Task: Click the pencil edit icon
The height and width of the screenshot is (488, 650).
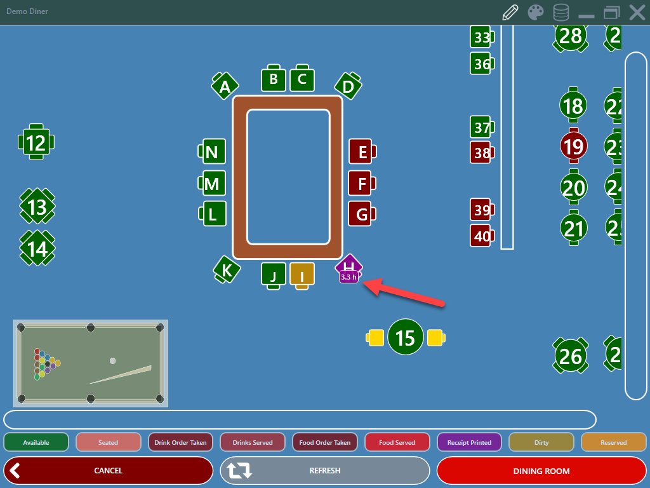Action: [x=510, y=12]
